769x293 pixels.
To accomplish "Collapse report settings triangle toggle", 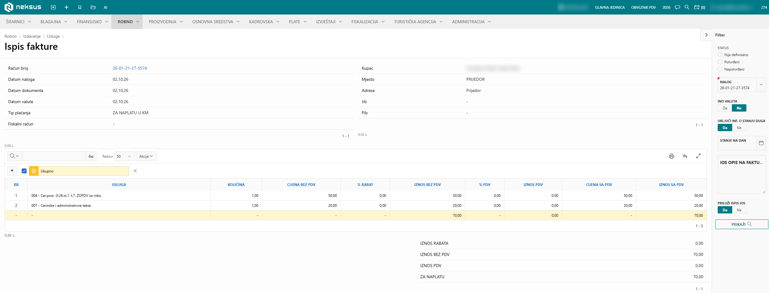I will click(12, 171).
